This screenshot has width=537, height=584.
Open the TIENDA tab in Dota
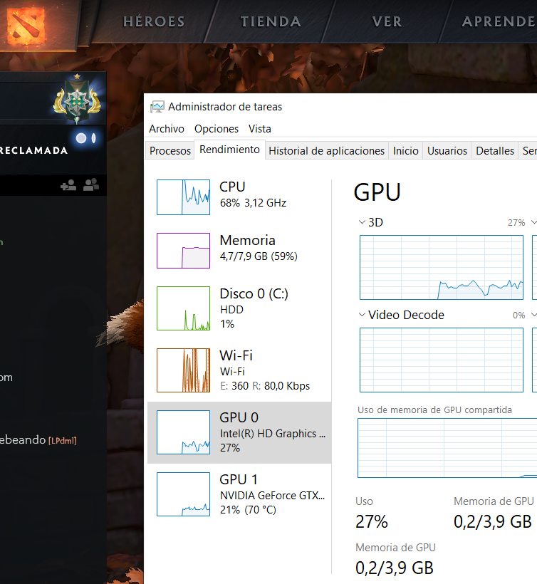coord(271,21)
